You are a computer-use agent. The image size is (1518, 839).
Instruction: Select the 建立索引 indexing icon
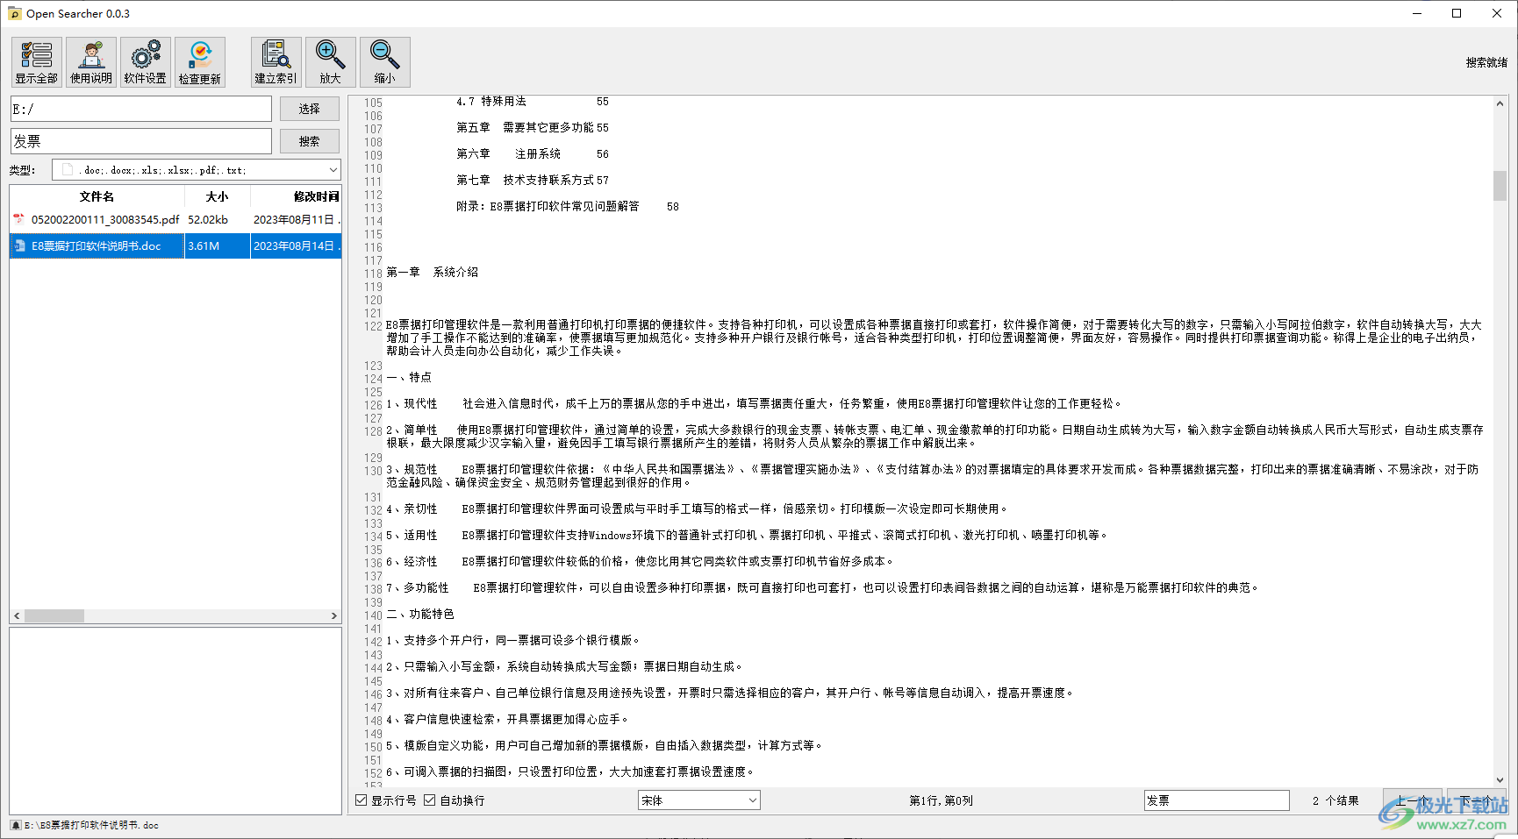276,61
